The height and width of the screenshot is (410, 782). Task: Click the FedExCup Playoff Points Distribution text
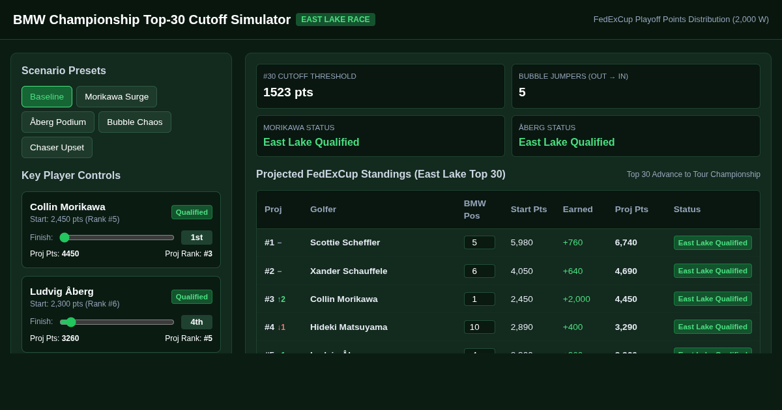[681, 20]
